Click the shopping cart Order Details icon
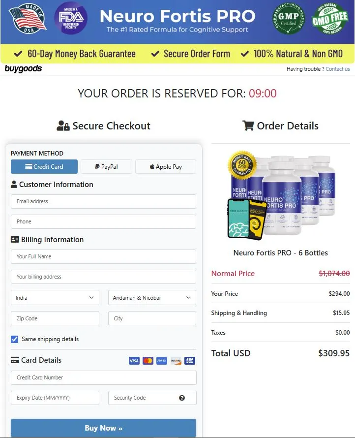This screenshot has height=438, width=355. (x=248, y=125)
